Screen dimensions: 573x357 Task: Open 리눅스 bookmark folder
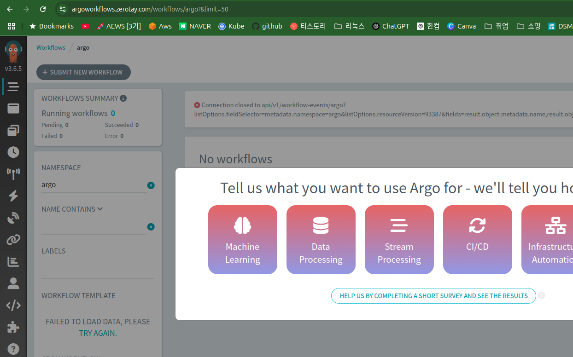(x=350, y=26)
